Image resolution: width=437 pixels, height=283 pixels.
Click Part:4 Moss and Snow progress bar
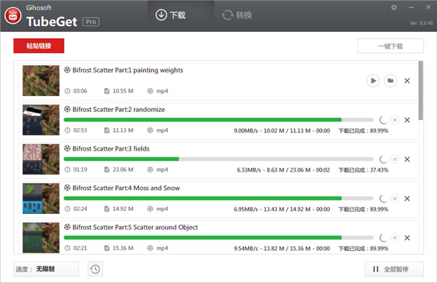[219, 198]
